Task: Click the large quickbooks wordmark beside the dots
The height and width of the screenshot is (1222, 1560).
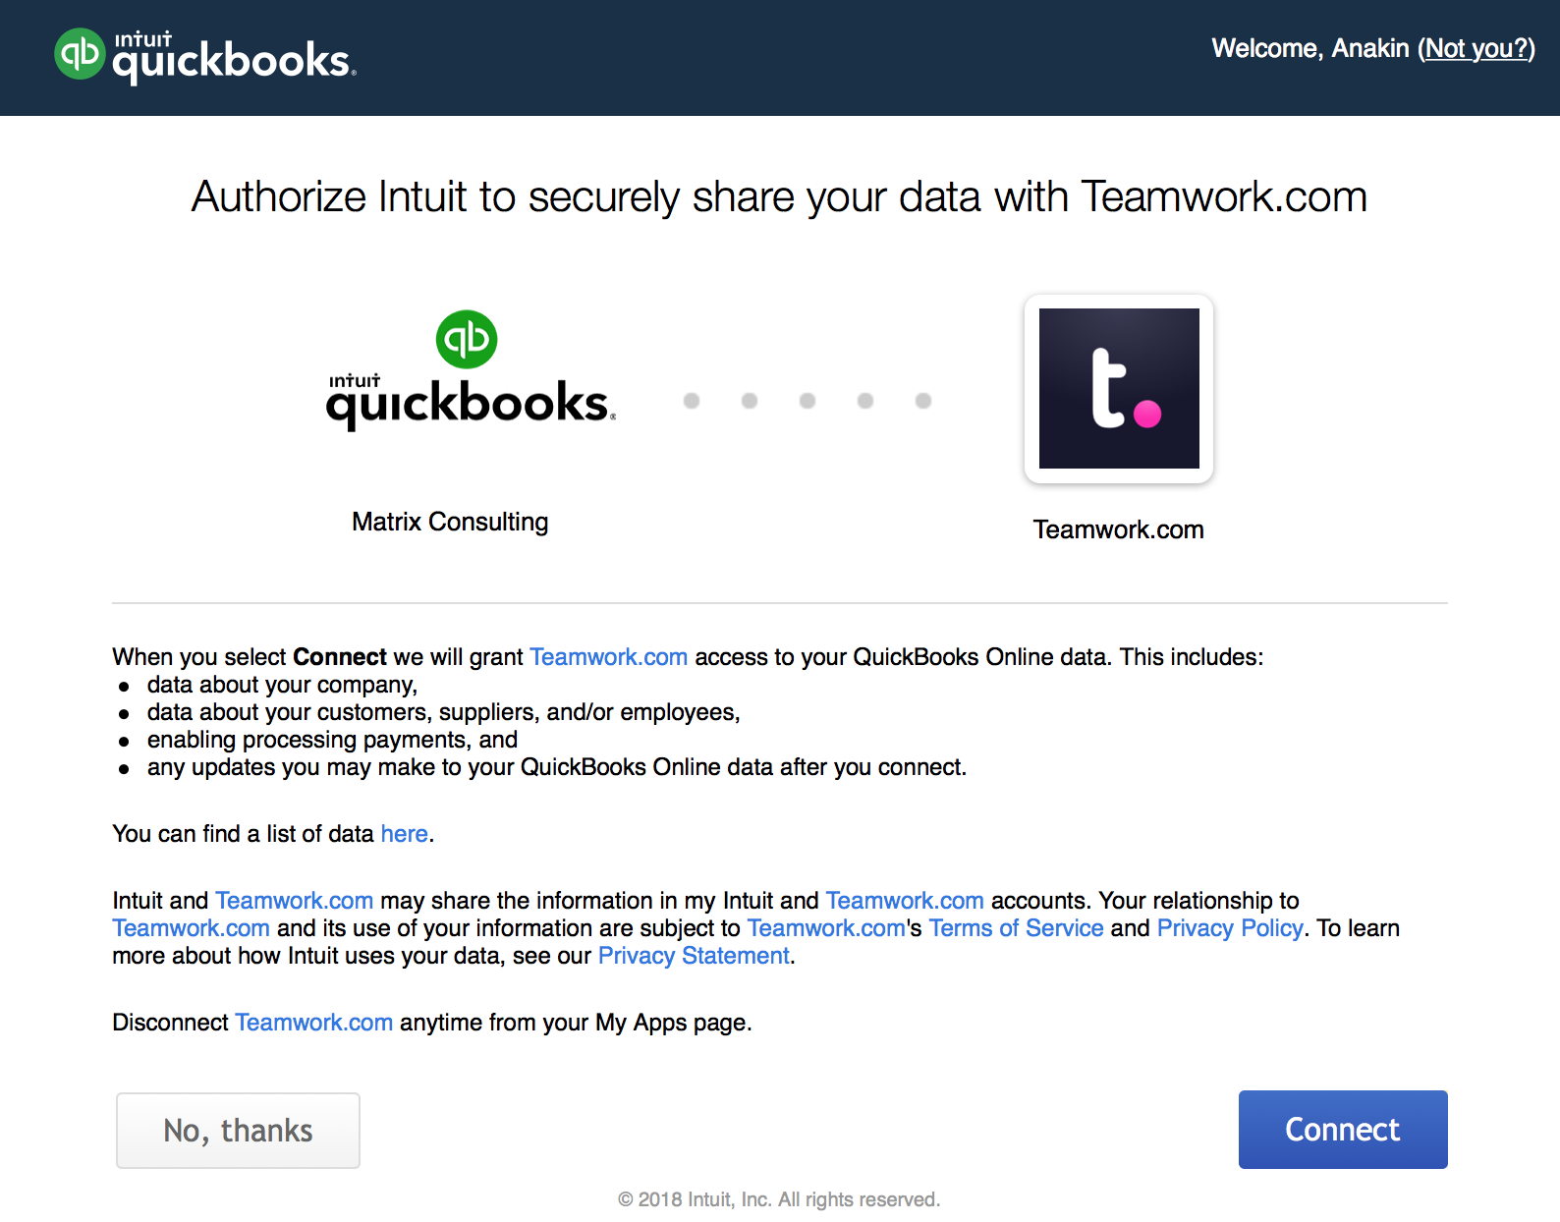Action: point(471,403)
